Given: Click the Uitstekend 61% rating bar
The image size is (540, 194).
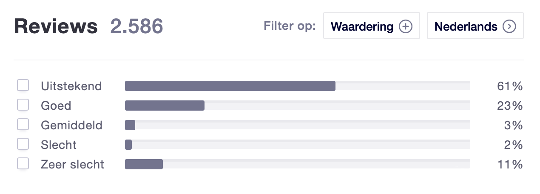Looking at the screenshot, I should point(230,86).
